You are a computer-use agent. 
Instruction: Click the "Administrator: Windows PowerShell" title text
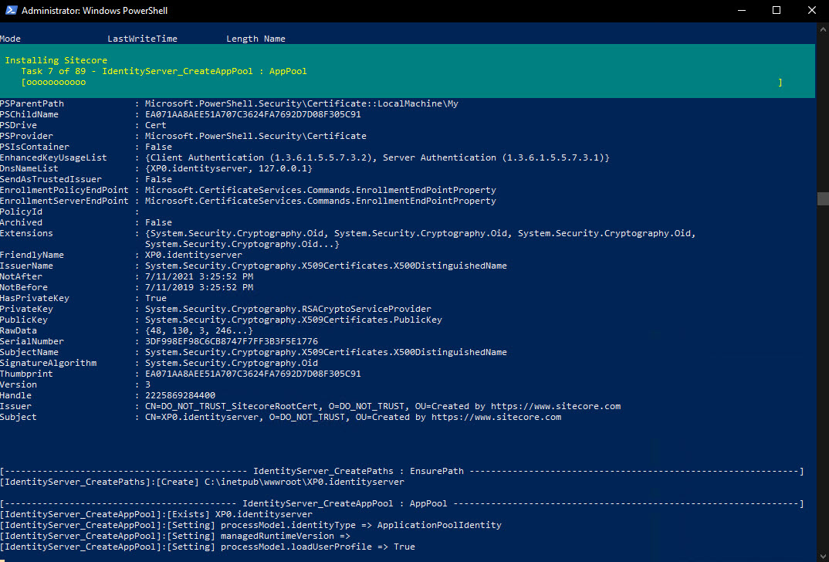click(95, 11)
